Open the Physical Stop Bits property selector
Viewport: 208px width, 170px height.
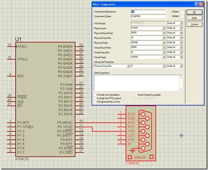(x=112, y=66)
